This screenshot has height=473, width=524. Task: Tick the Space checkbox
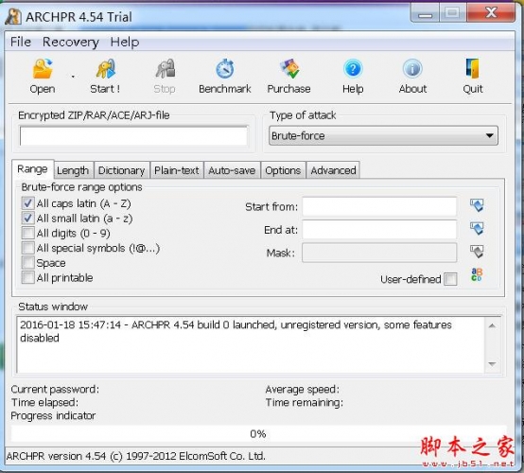[x=27, y=263]
